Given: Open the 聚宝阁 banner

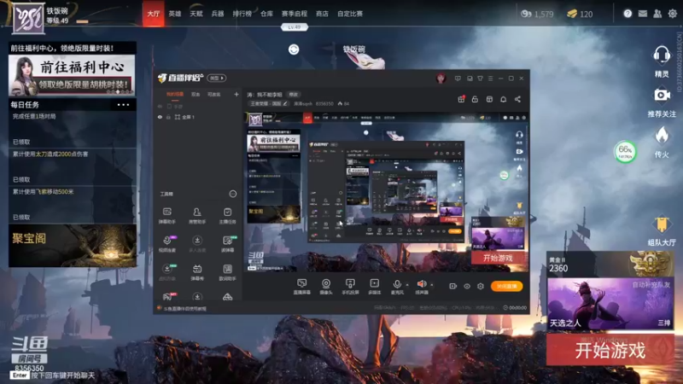Looking at the screenshot, I should click(x=73, y=246).
